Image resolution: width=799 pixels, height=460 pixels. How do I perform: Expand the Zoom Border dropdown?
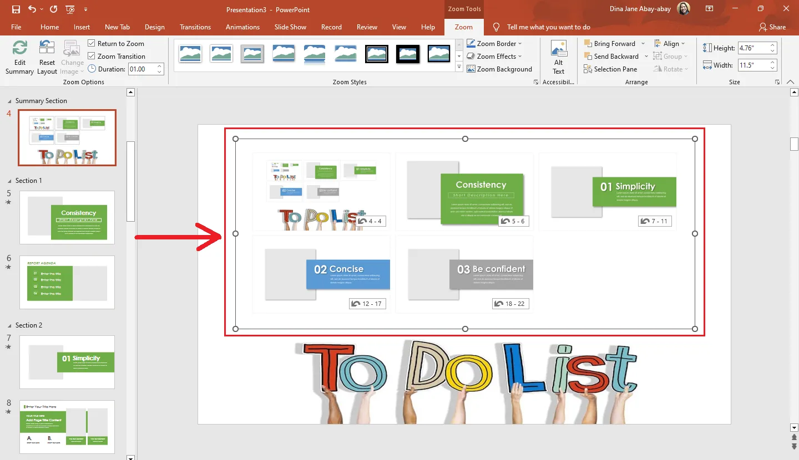tap(520, 44)
